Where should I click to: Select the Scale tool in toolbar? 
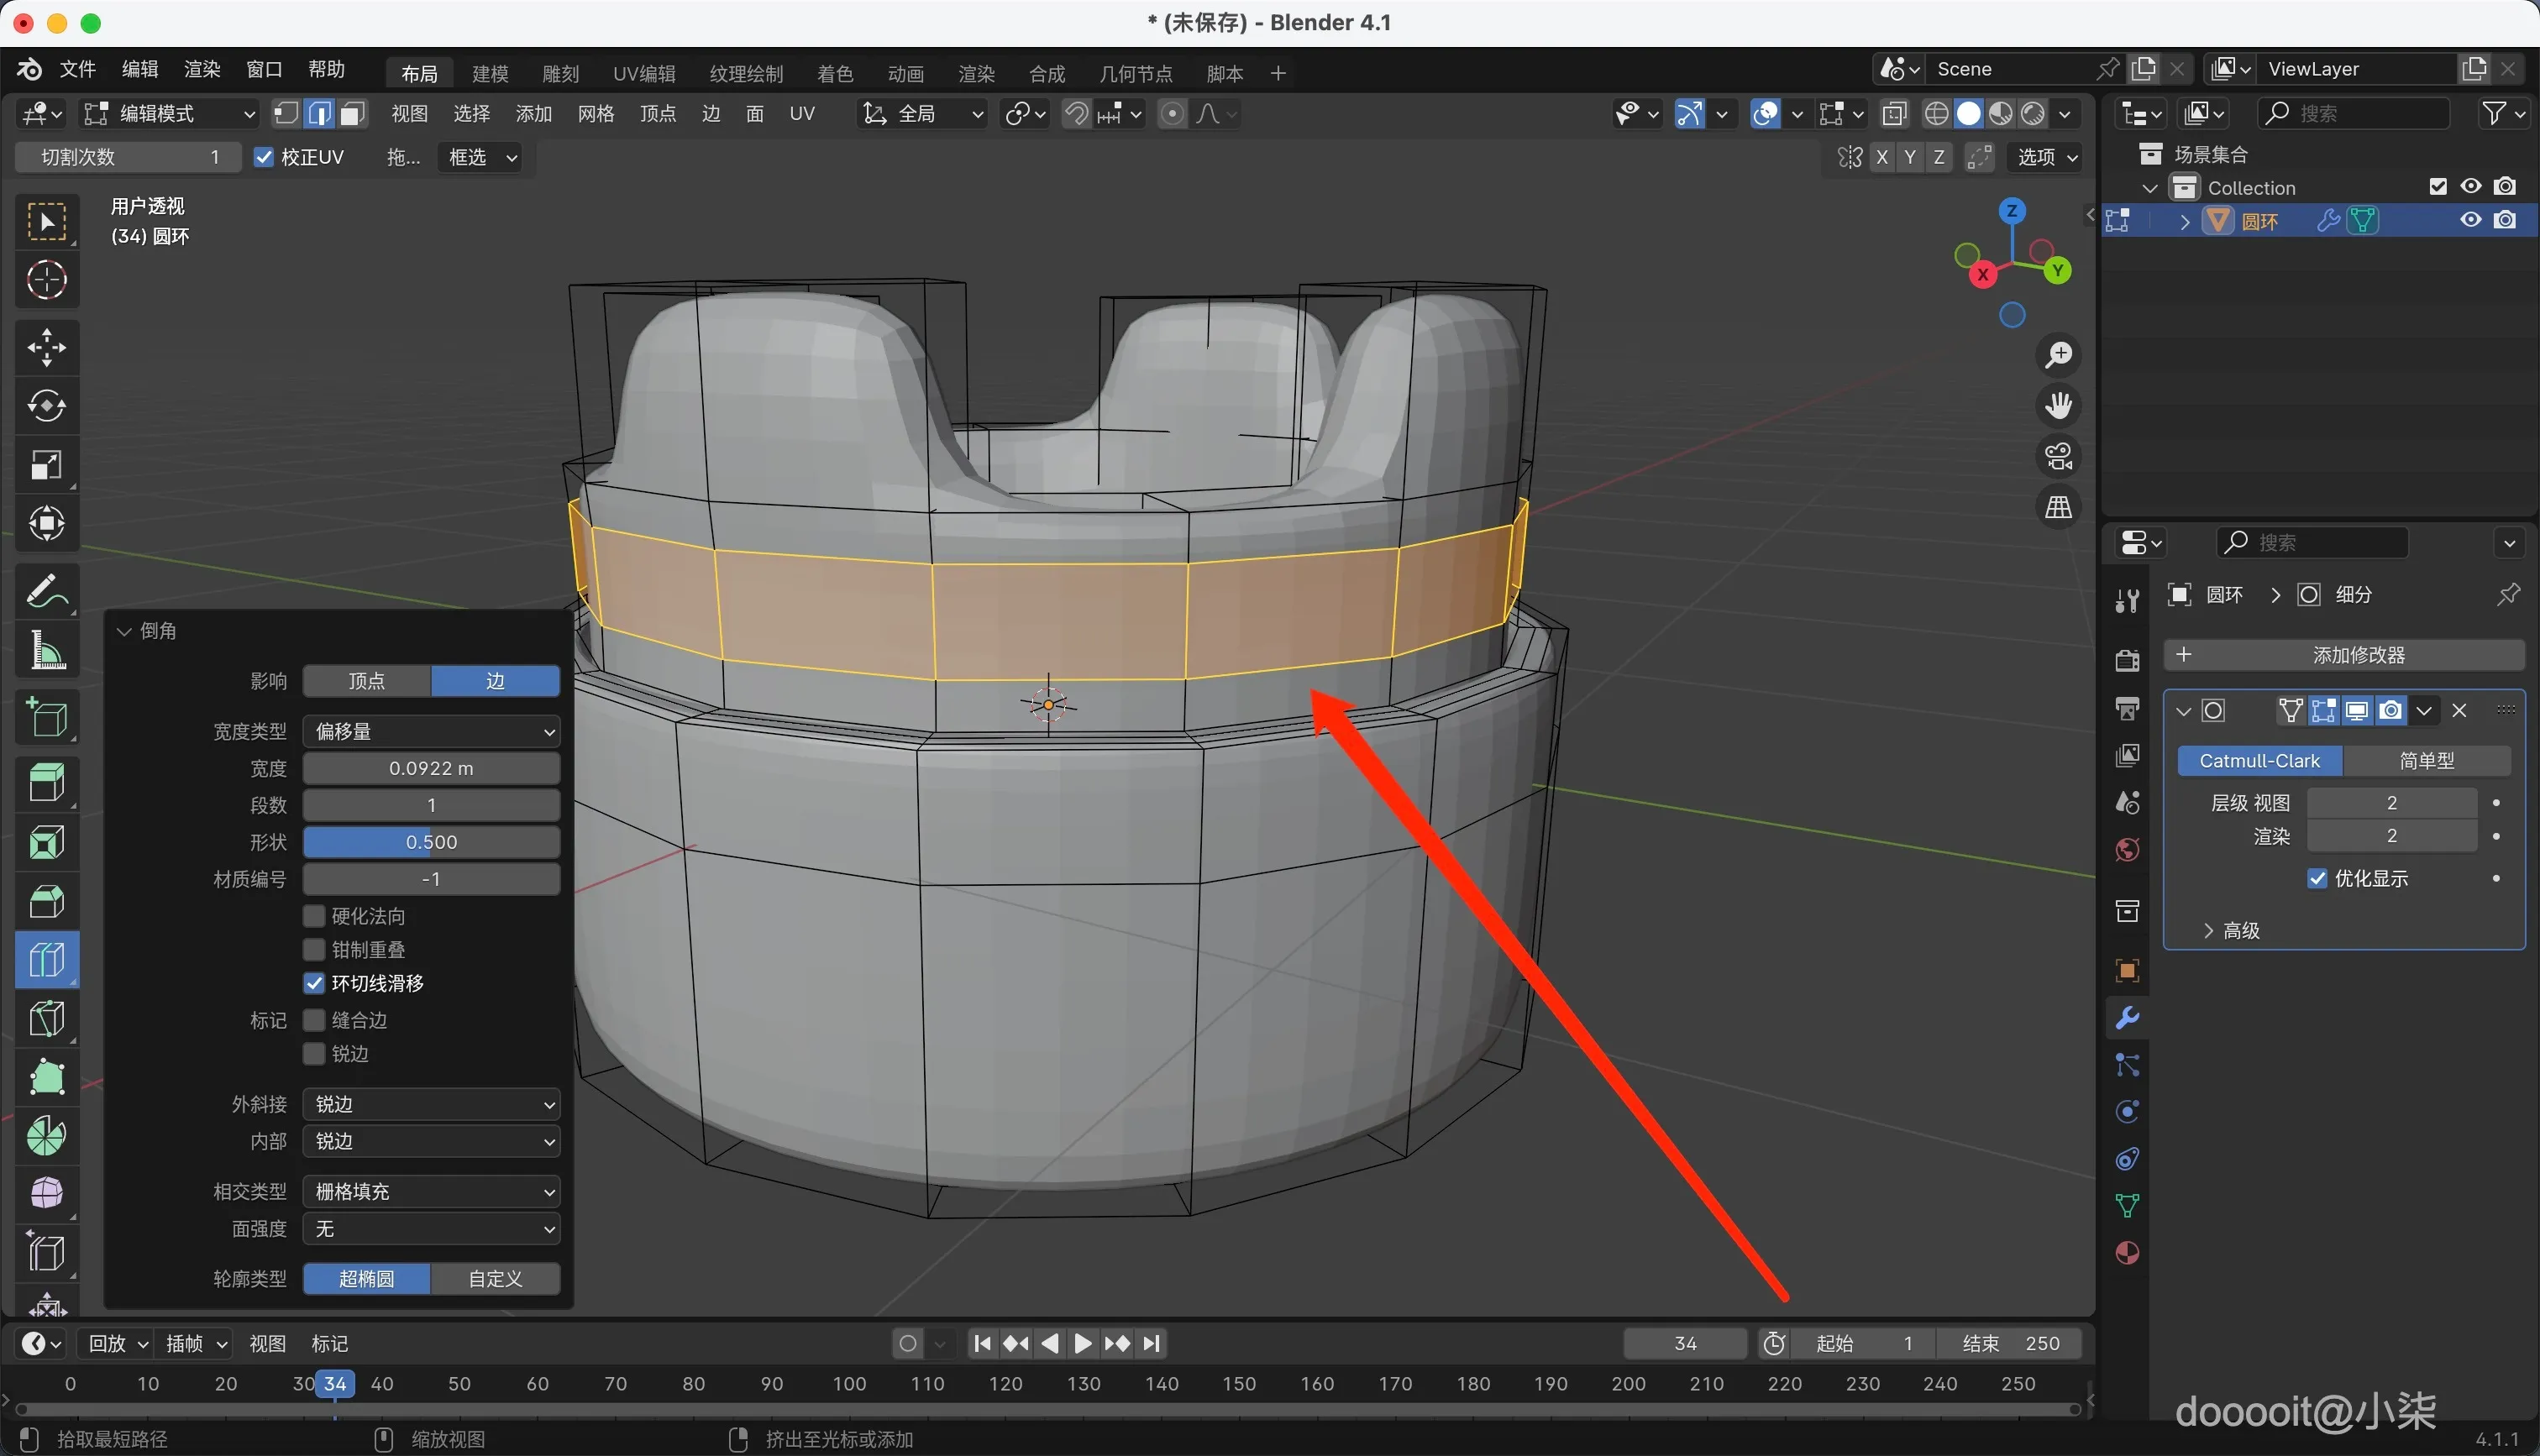46,464
